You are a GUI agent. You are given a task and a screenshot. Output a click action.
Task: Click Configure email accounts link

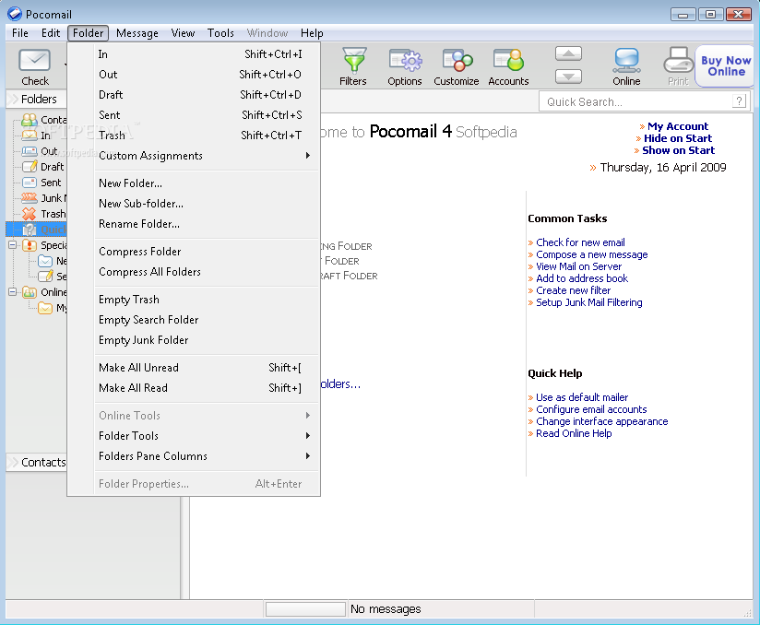pyautogui.click(x=591, y=409)
